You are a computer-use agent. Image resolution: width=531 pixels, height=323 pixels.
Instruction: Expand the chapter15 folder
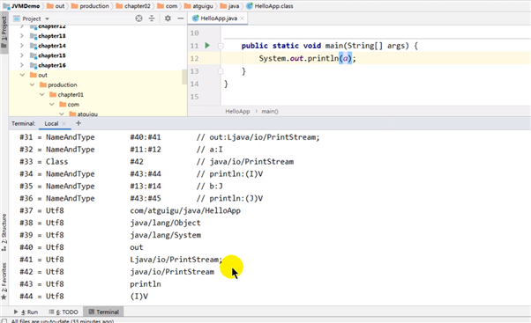coord(22,55)
